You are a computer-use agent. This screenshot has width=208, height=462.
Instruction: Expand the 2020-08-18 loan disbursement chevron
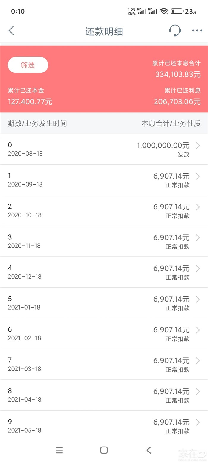(198, 146)
